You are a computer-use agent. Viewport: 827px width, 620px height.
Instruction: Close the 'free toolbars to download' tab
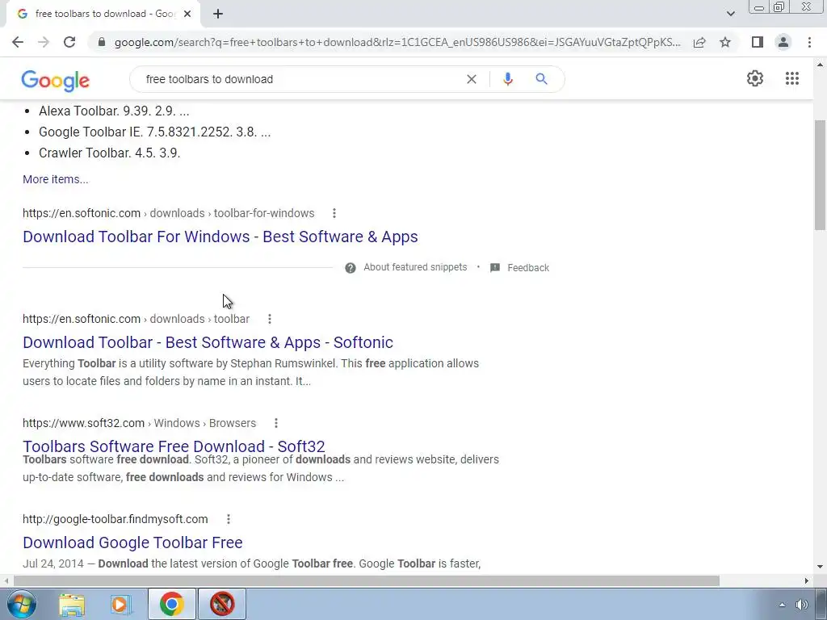[x=187, y=14]
